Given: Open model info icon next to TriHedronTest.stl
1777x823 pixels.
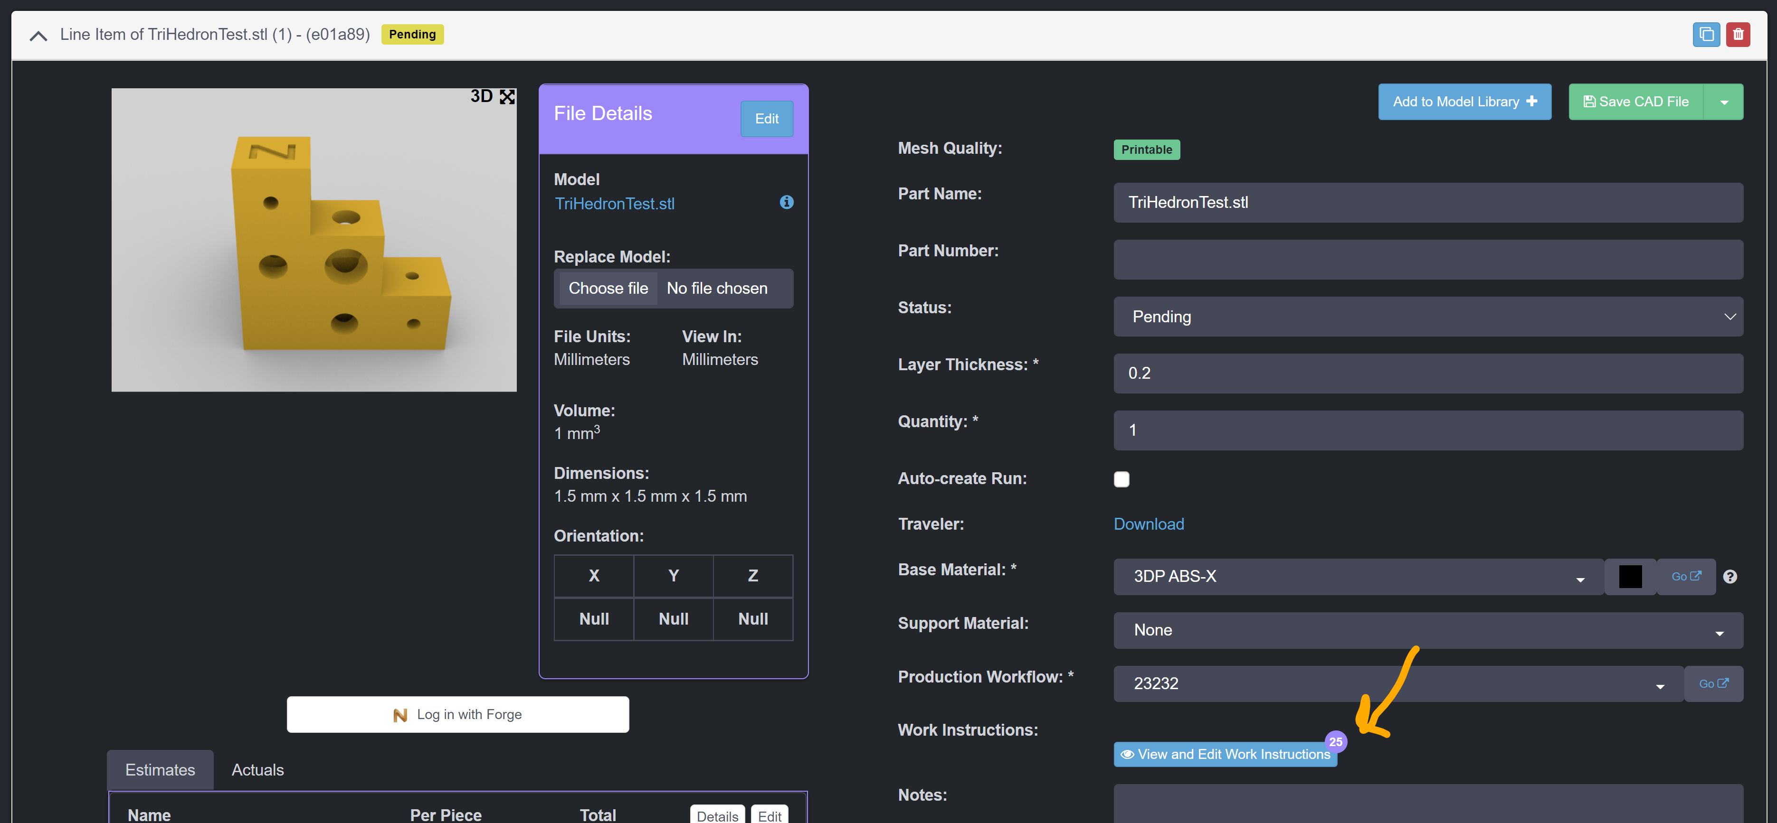Looking at the screenshot, I should point(787,202).
